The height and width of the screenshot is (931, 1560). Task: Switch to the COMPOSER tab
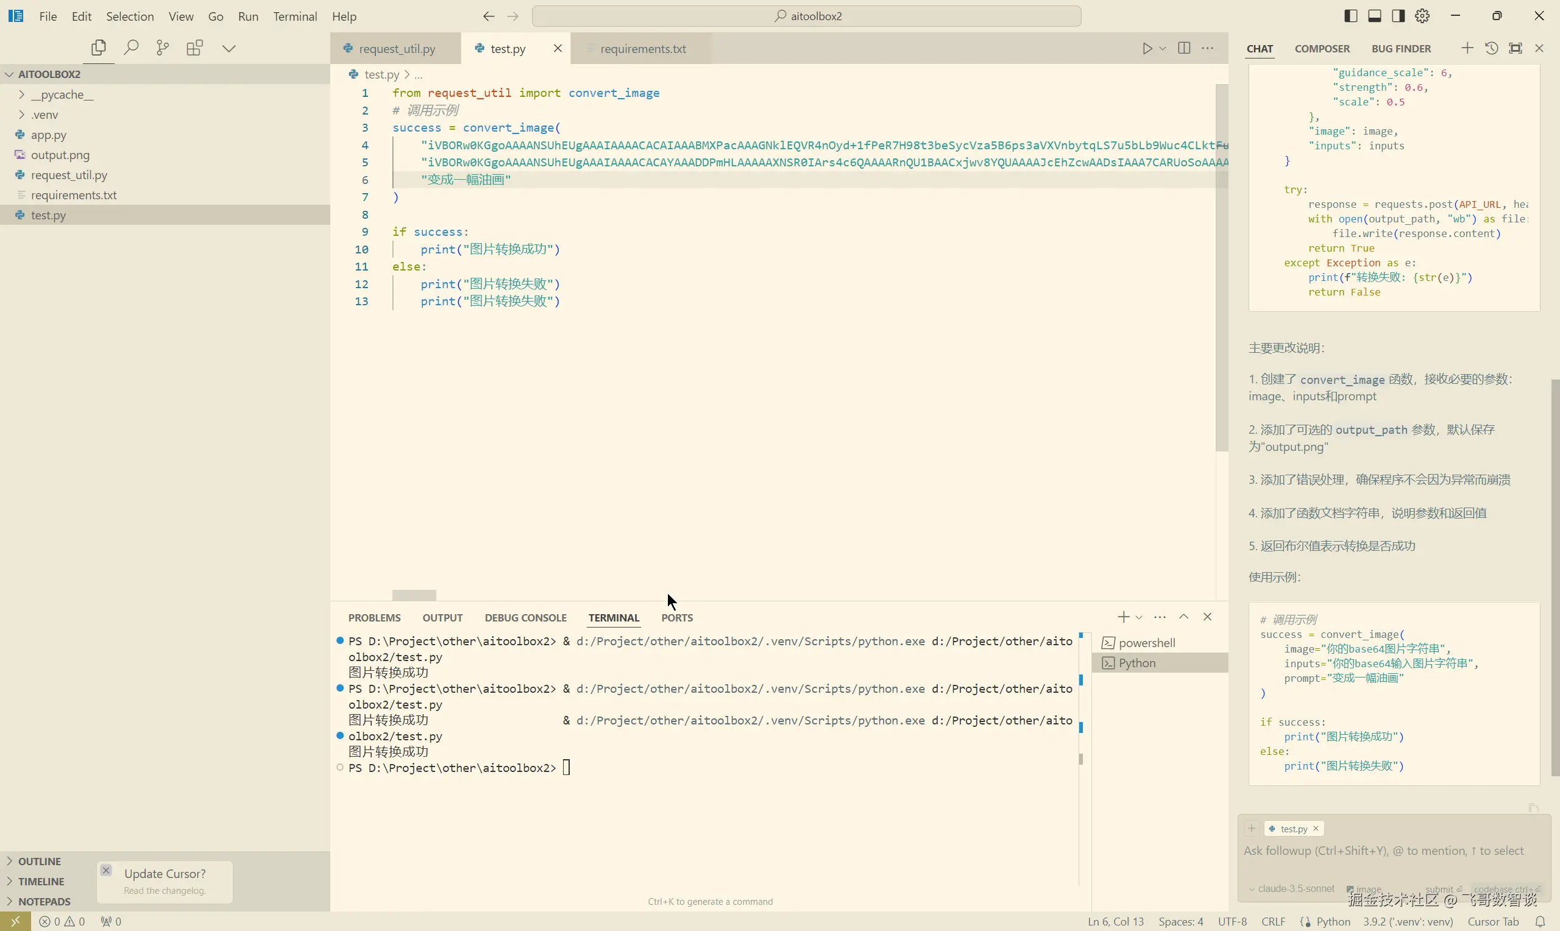point(1322,48)
